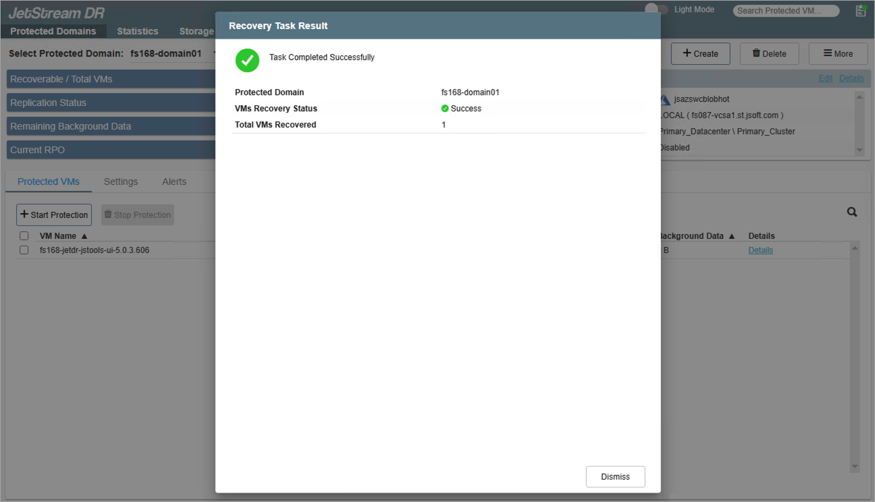Click the plus icon on Start Protection

[24, 215]
